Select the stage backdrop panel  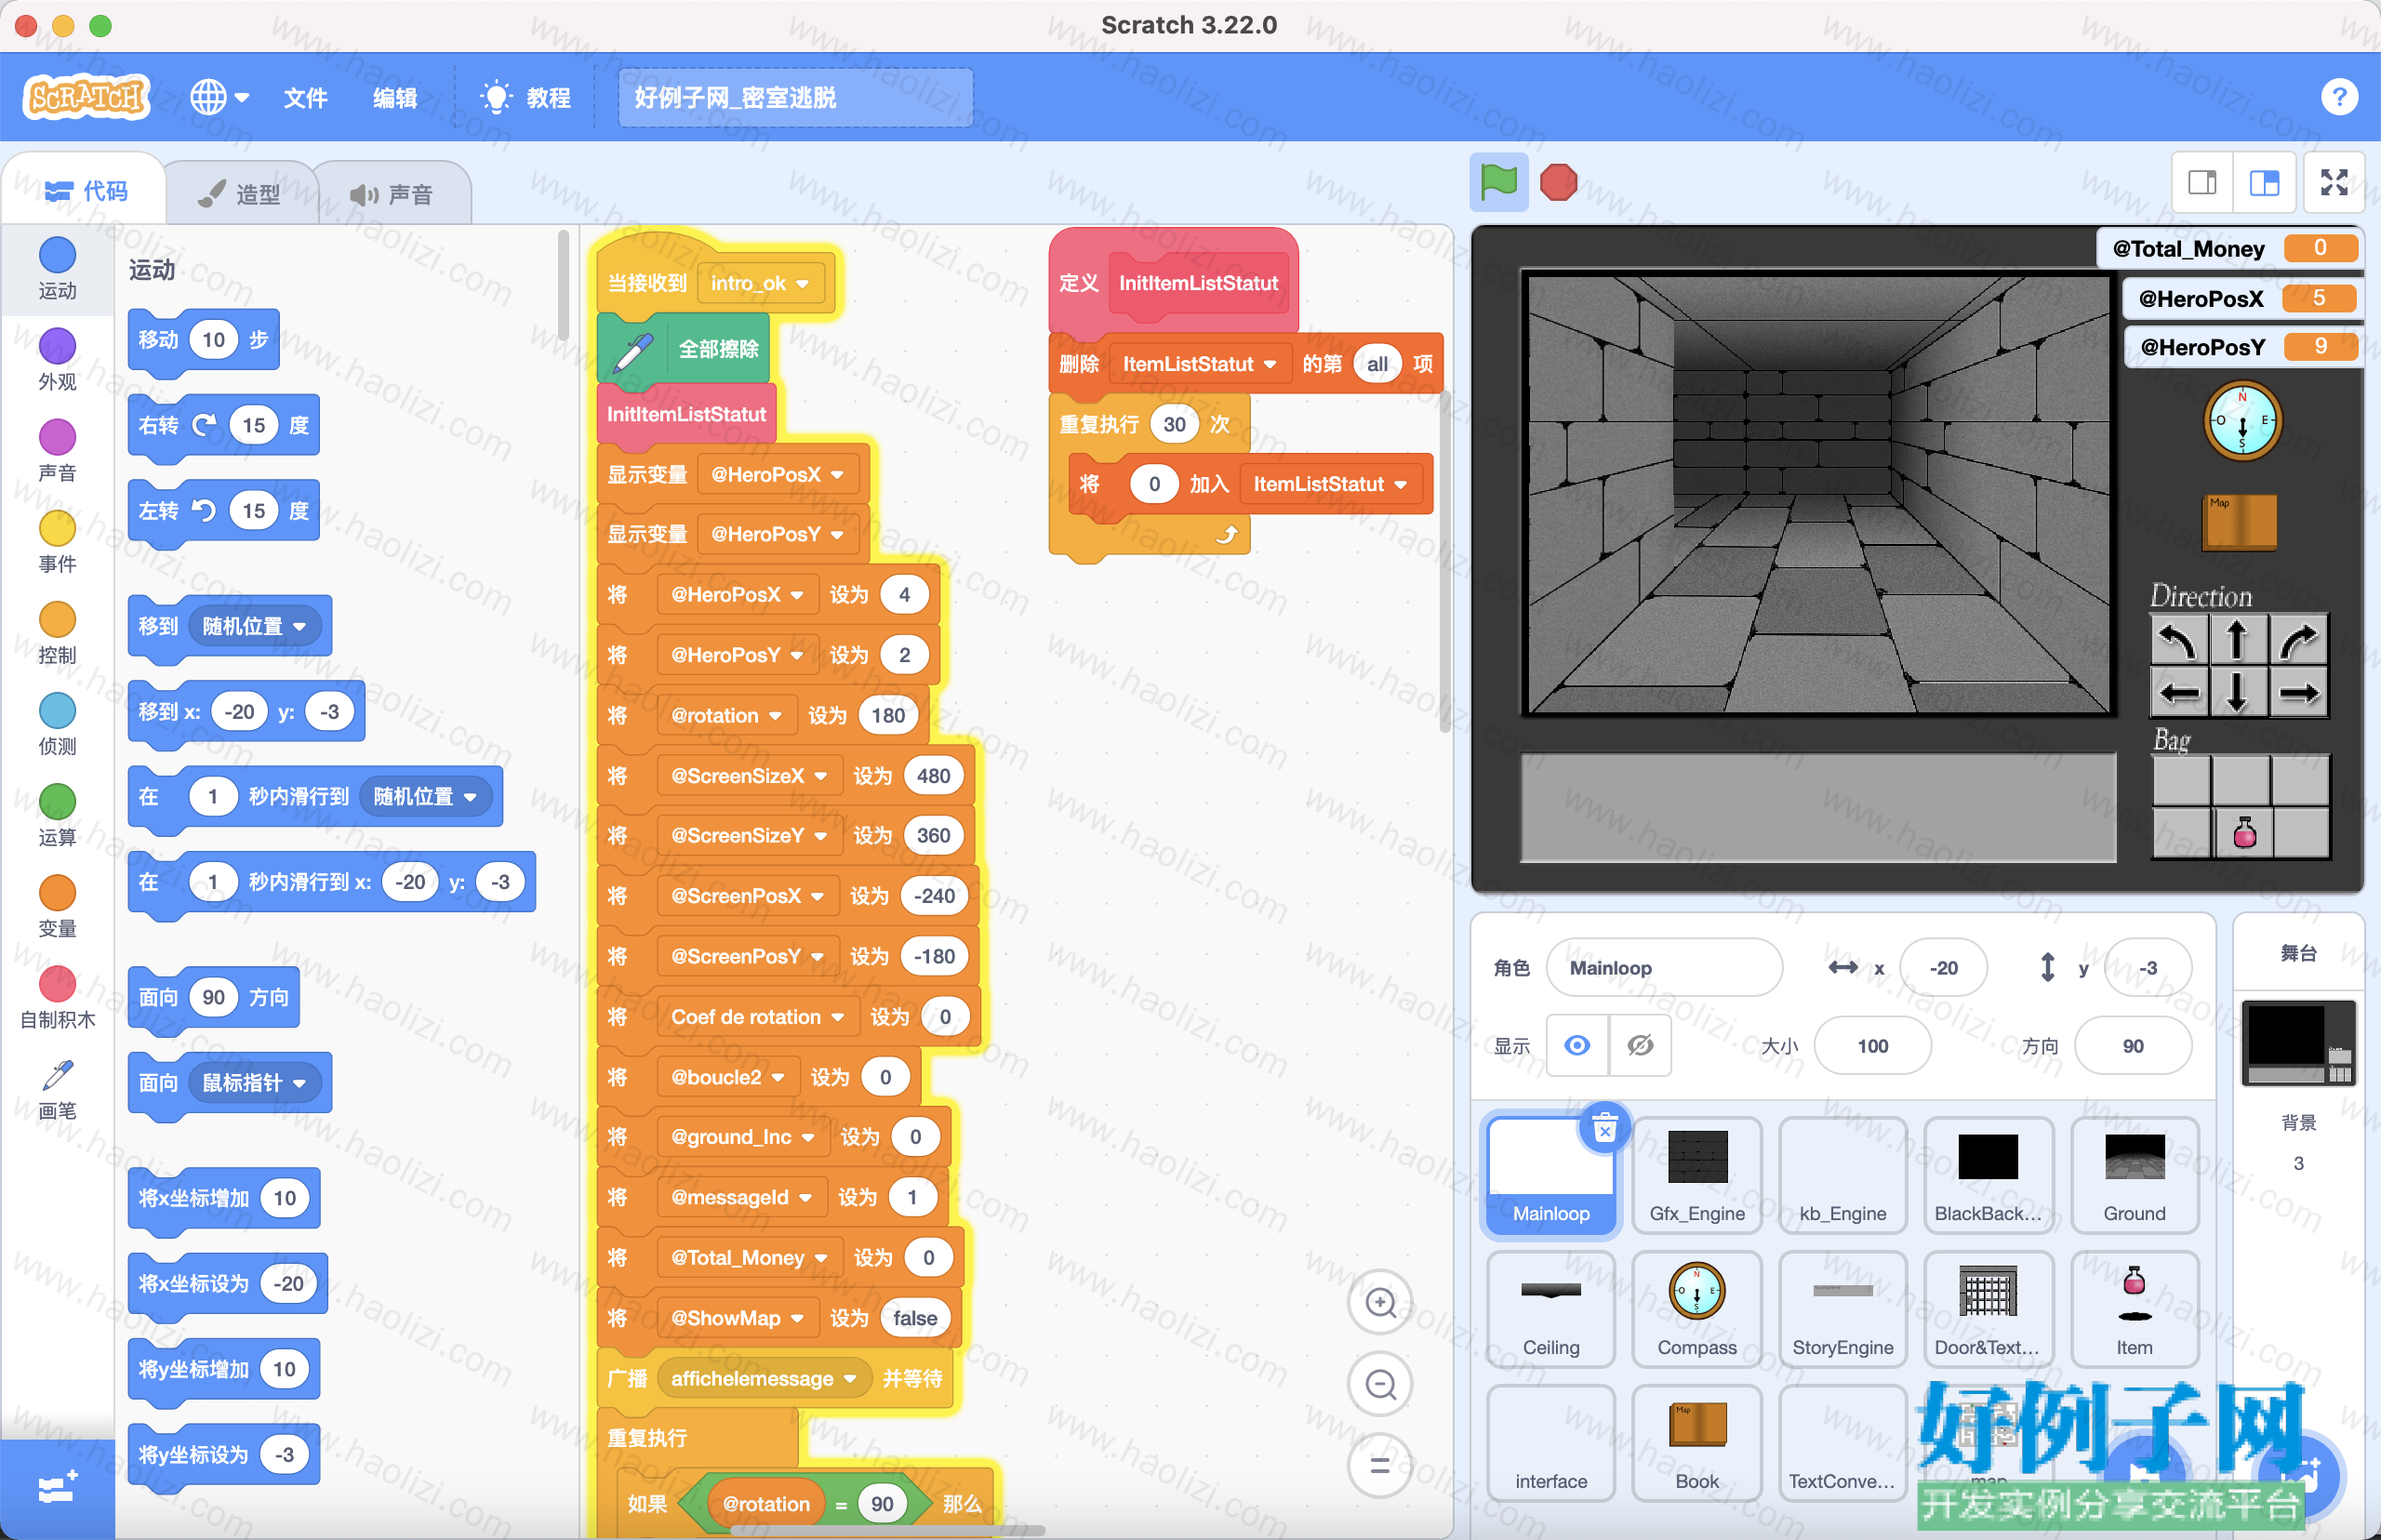pos(2298,1042)
